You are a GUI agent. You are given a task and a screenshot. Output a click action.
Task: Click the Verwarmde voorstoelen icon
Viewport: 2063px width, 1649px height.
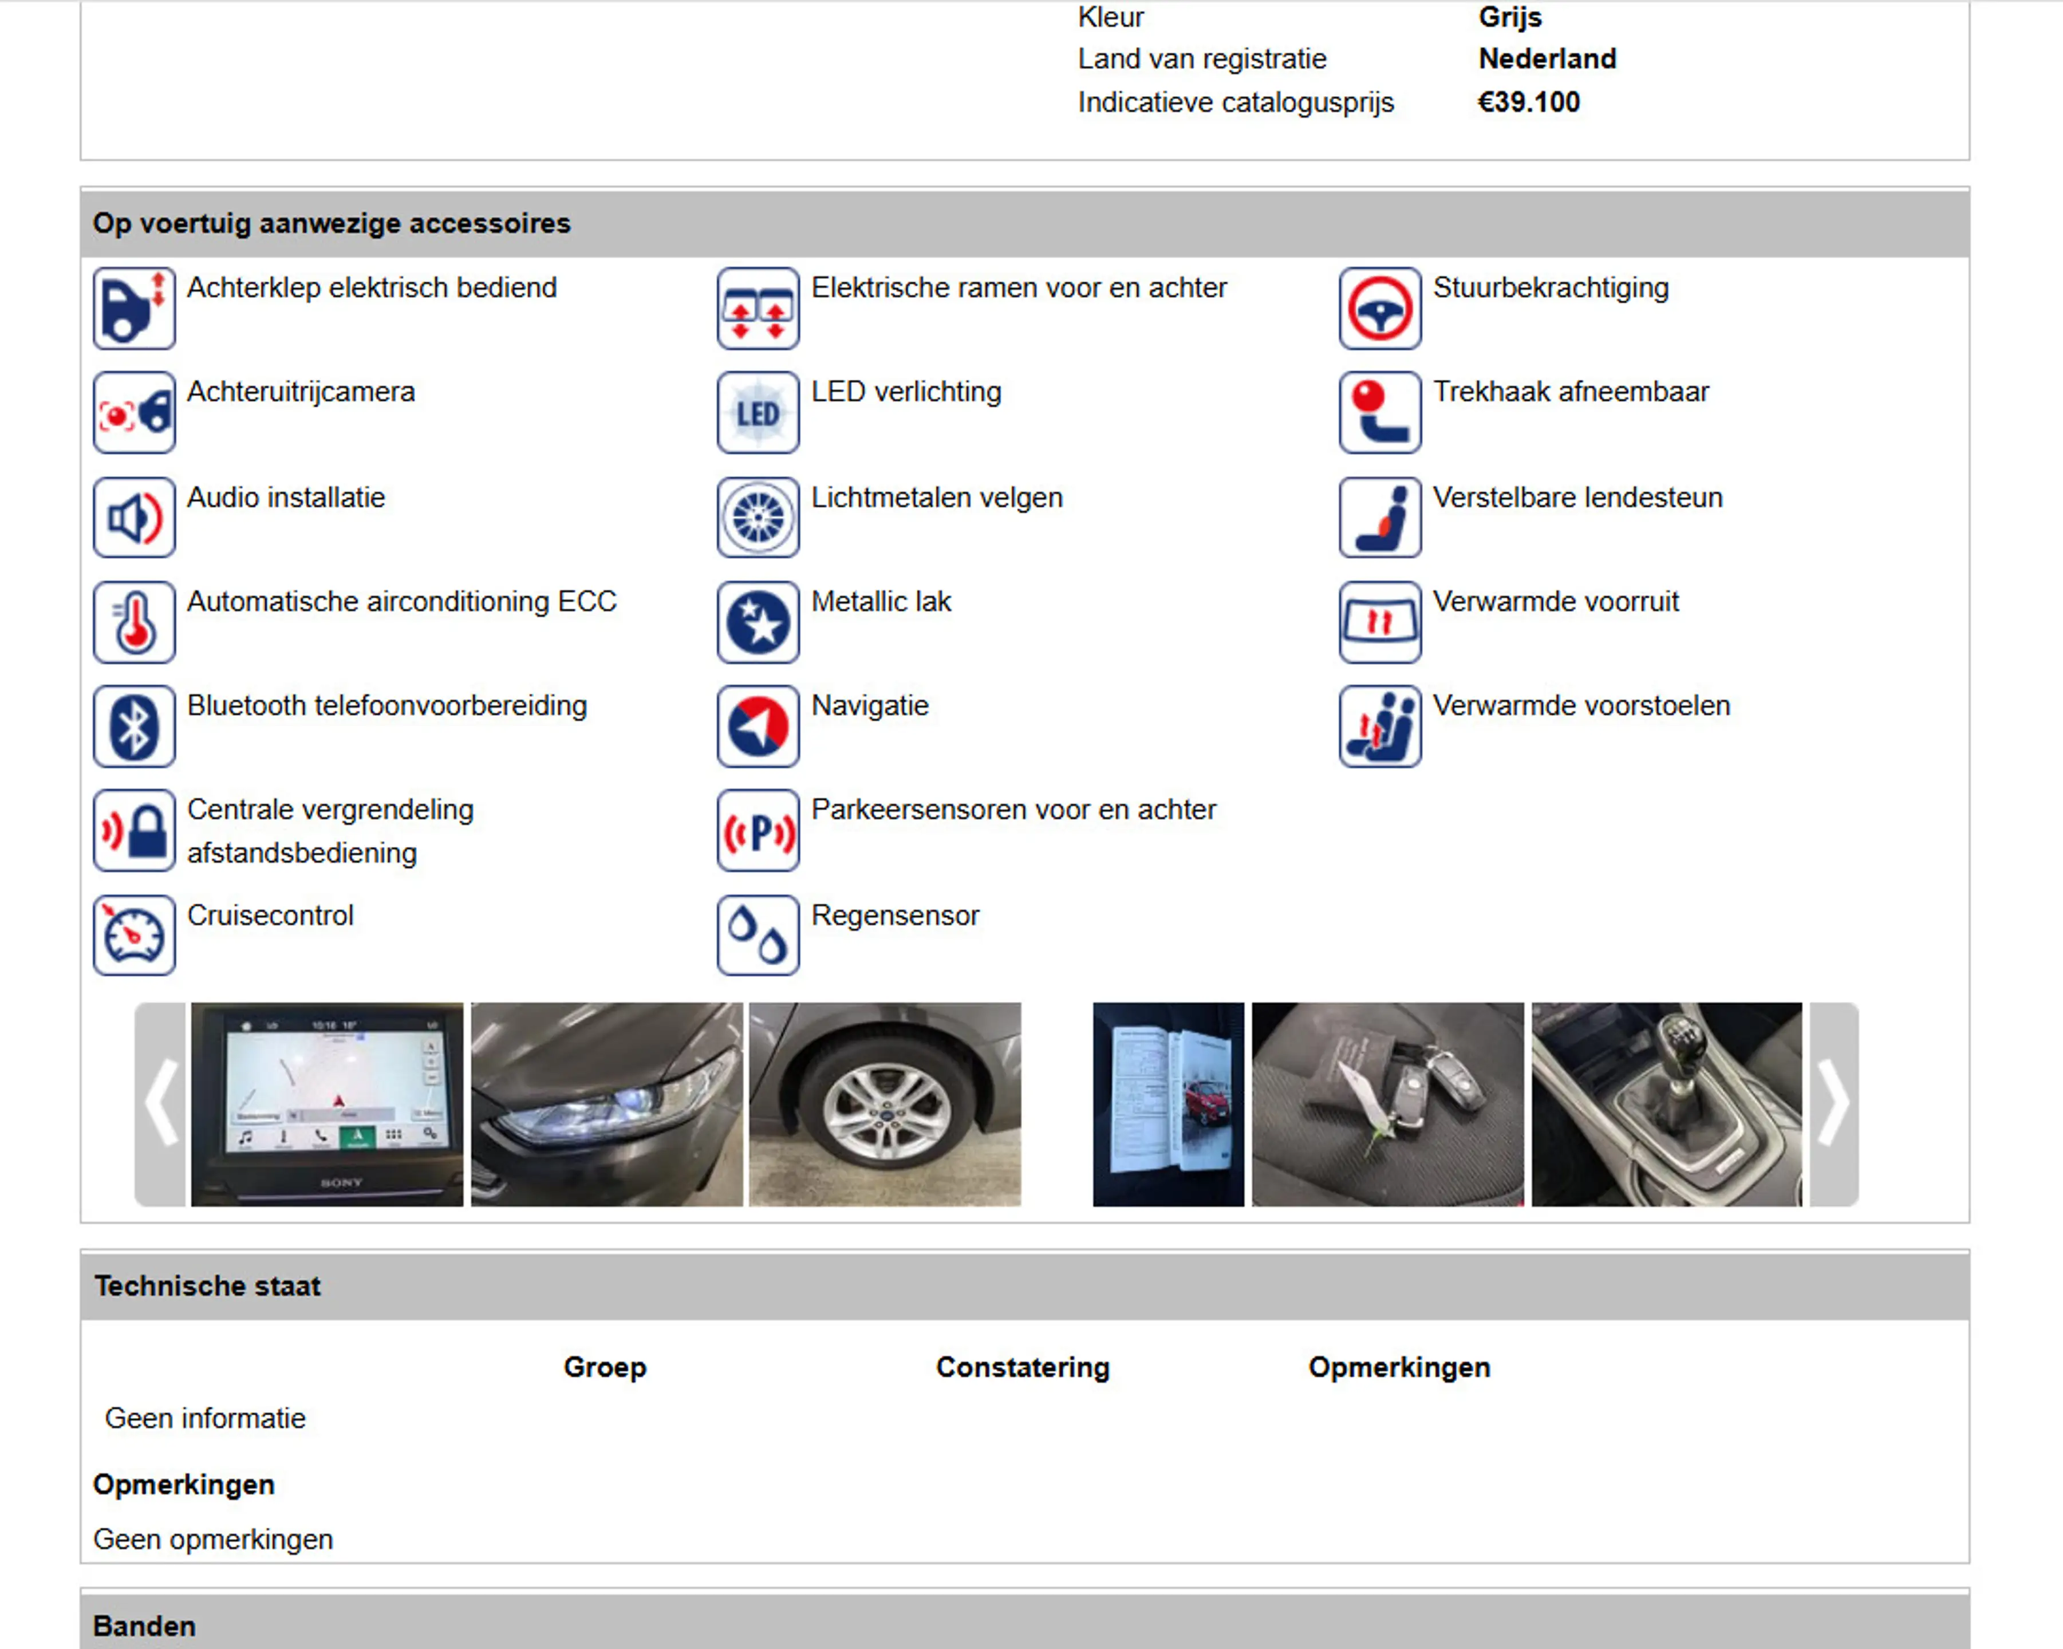pos(1380,727)
